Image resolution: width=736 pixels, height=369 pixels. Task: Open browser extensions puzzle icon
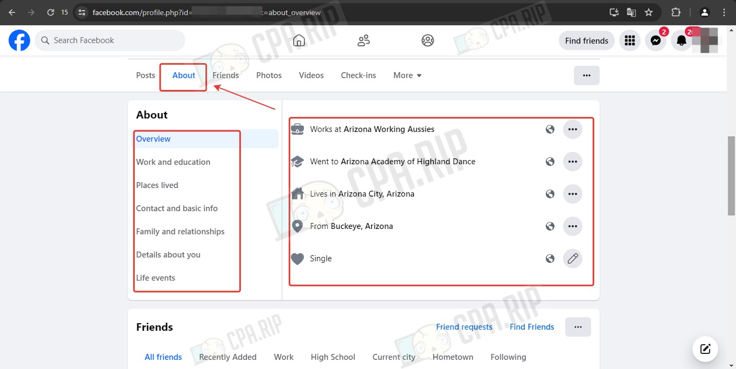(676, 12)
